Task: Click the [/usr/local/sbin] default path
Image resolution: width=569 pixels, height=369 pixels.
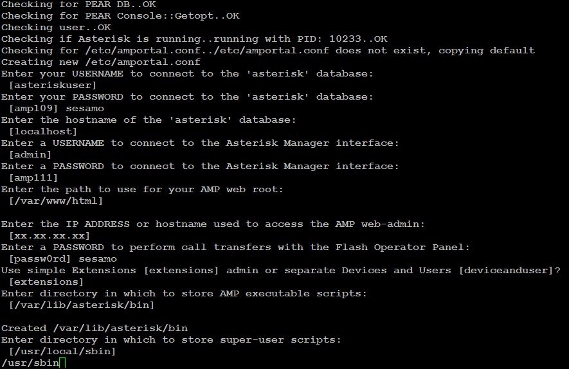Action: (x=62, y=352)
